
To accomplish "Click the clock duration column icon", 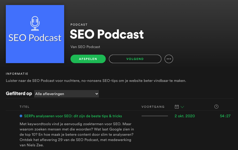I will pos(216,107).
